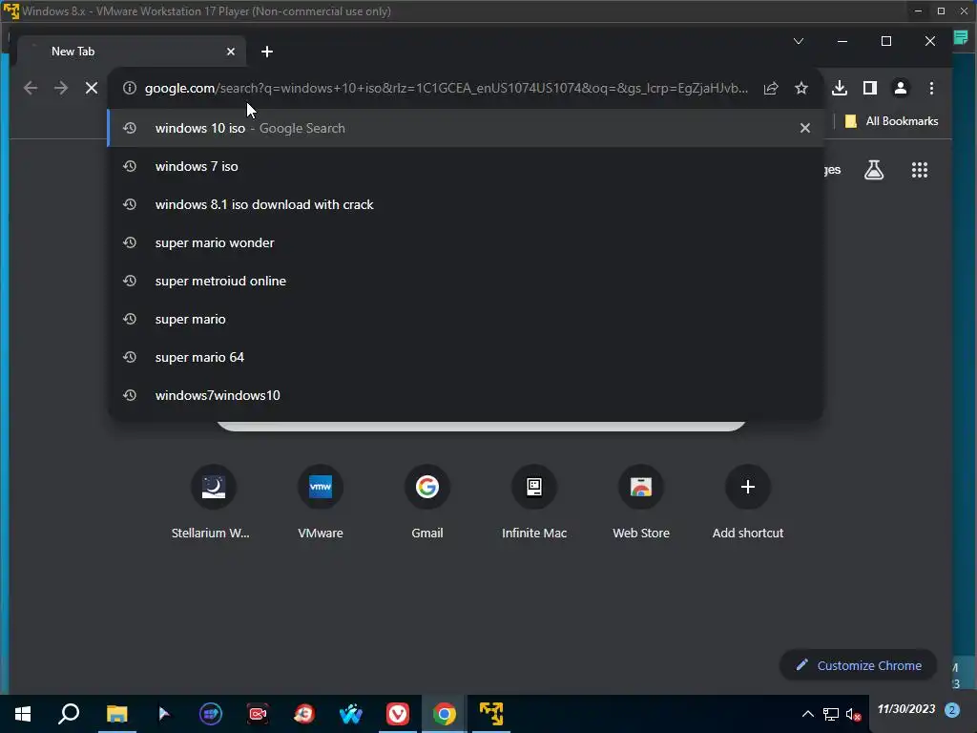Click the address bar URL text
This screenshot has height=733, width=977.
pos(447,88)
